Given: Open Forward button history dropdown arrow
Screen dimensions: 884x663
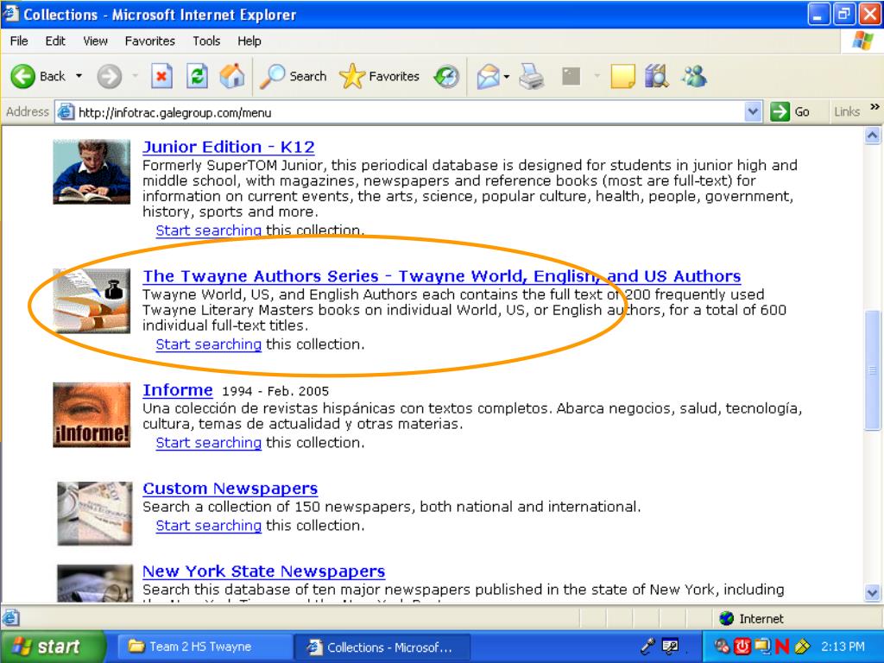Looking at the screenshot, I should (x=136, y=76).
